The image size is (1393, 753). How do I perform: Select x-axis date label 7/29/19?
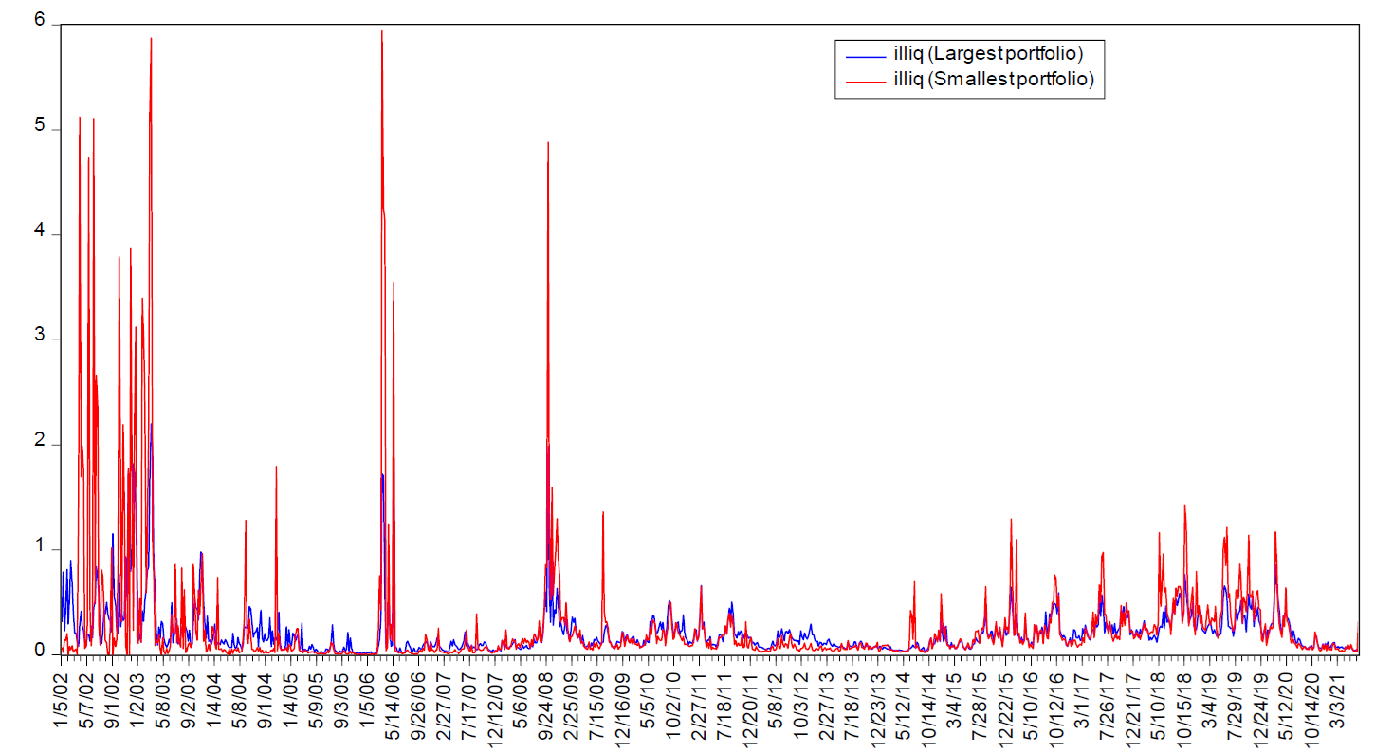pyautogui.click(x=1234, y=704)
